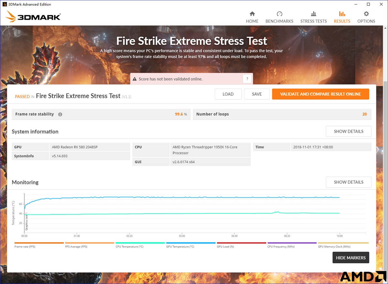Close the 3DMark window

[382, 4]
